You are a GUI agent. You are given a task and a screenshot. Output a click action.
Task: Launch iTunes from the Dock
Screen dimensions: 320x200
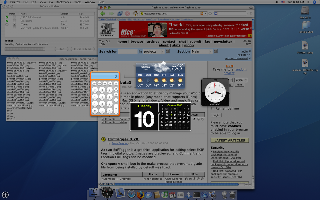[164, 195]
